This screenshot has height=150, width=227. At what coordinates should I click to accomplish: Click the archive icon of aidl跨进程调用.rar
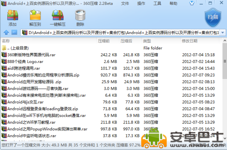(x=4, y=68)
